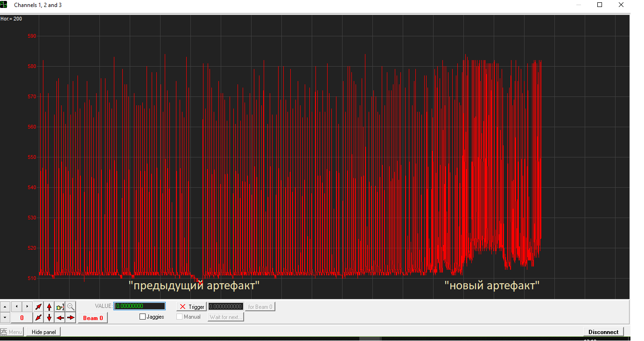Image resolution: width=644 pixels, height=341 pixels.
Task: Enable the Jaggies checkbox
Action: pyautogui.click(x=143, y=317)
